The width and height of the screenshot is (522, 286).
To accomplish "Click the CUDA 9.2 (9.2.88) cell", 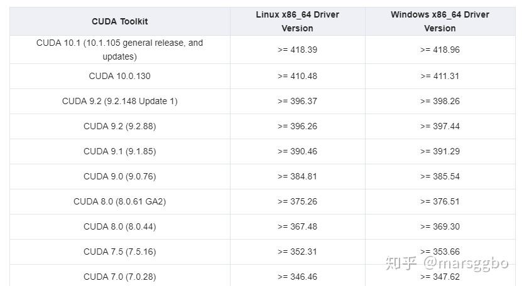I will pos(119,126).
